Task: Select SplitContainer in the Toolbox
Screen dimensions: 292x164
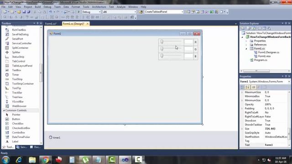Action: [20, 48]
